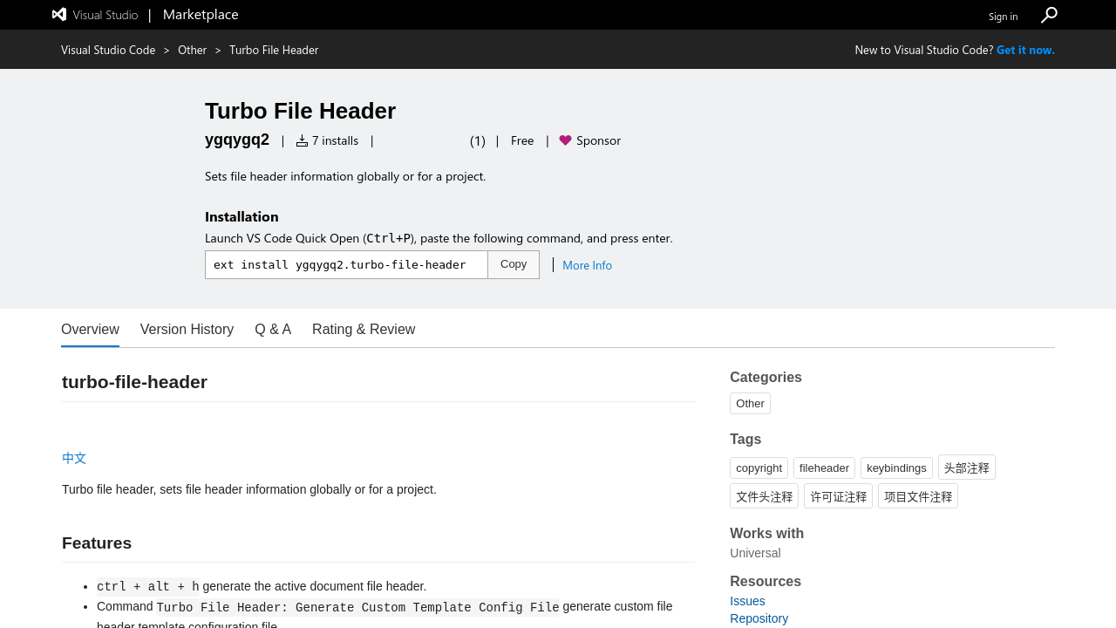Click Turbo File Header breadcrumb

(x=274, y=50)
